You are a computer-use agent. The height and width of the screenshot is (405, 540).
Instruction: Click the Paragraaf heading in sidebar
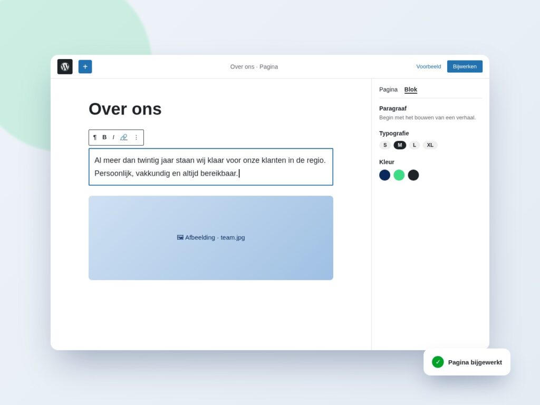tap(392, 109)
